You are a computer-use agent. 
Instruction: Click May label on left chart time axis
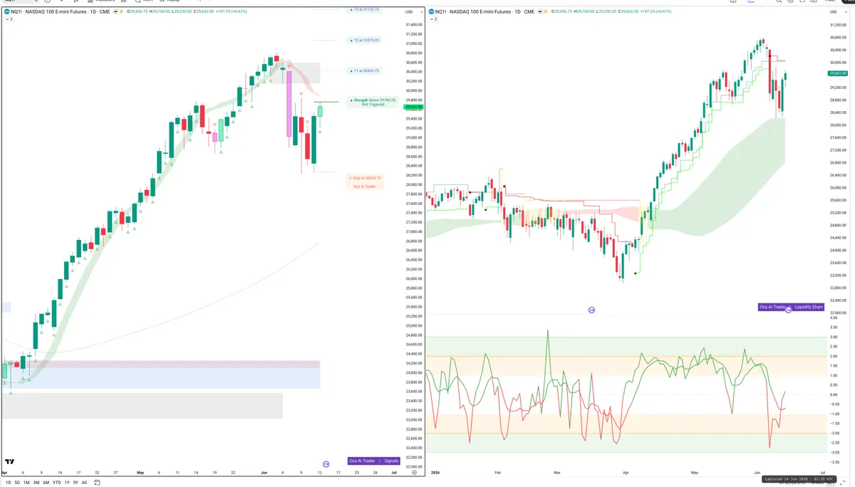pyautogui.click(x=140, y=472)
